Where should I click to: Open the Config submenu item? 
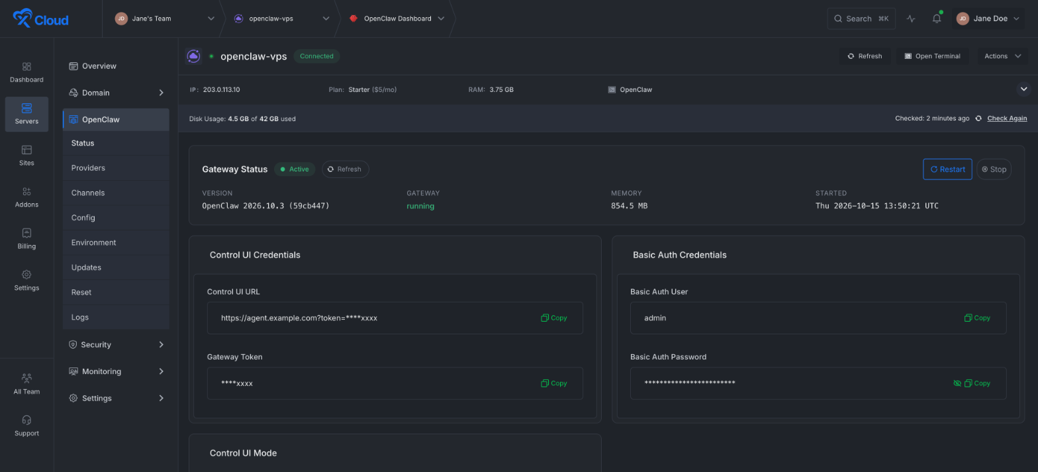click(116, 218)
